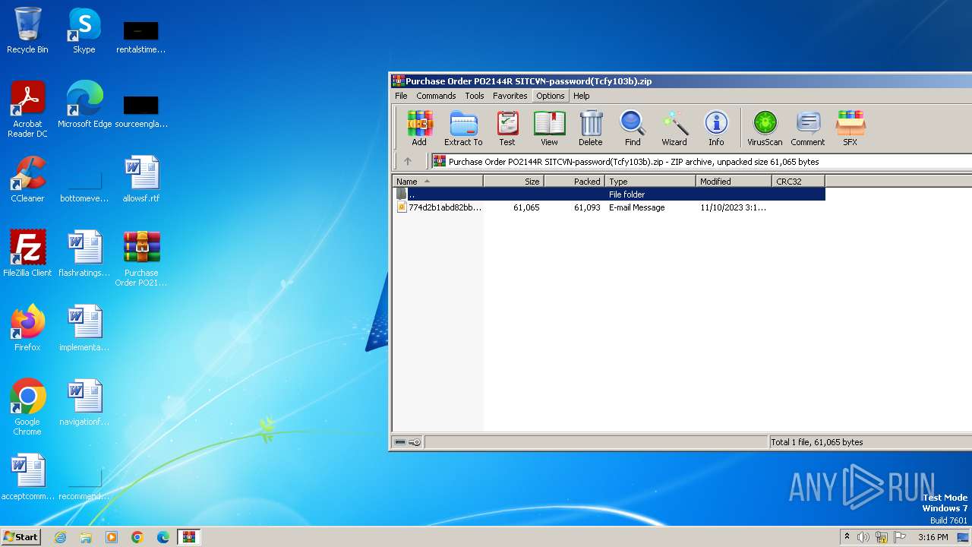
Task: Open the allowsf.rtf document icon
Action: point(141,179)
